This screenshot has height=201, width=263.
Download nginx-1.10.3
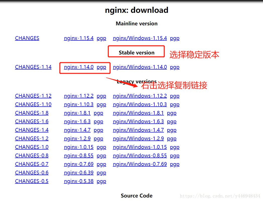tap(79, 105)
